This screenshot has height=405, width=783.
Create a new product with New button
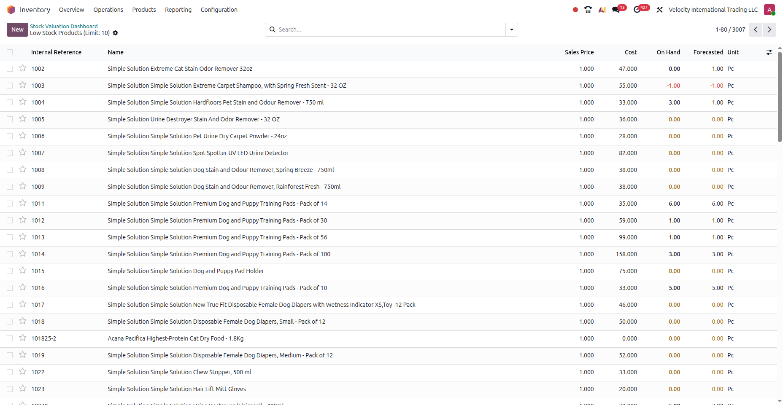(x=17, y=30)
